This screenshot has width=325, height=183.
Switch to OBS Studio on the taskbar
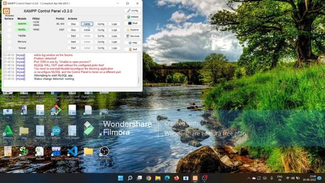pos(205,178)
